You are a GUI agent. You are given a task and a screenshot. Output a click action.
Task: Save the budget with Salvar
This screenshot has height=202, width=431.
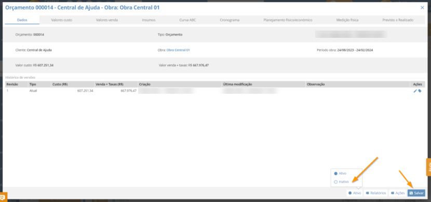416,193
